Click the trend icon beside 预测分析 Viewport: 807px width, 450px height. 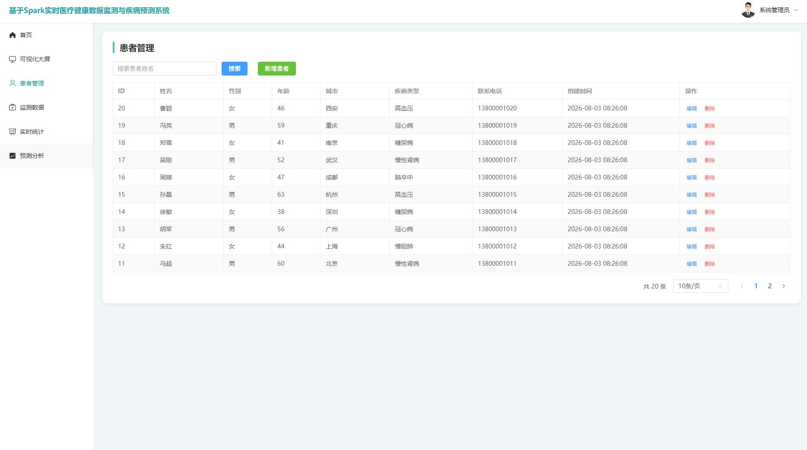coord(13,156)
